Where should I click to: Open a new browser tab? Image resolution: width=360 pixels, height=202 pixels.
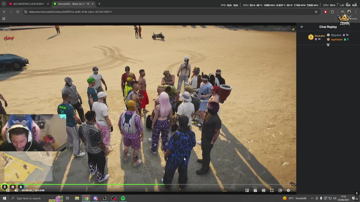click(99, 4)
